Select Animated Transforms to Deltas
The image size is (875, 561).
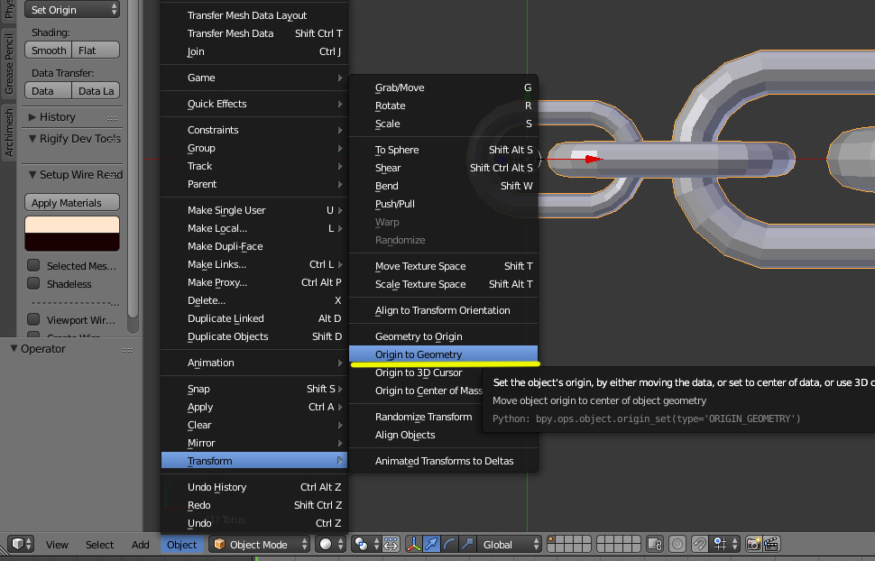click(443, 461)
